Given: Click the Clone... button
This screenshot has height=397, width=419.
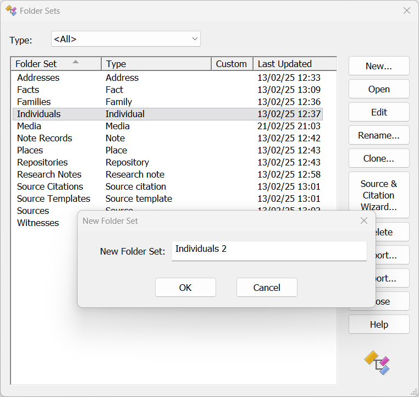Looking at the screenshot, I should [x=379, y=158].
